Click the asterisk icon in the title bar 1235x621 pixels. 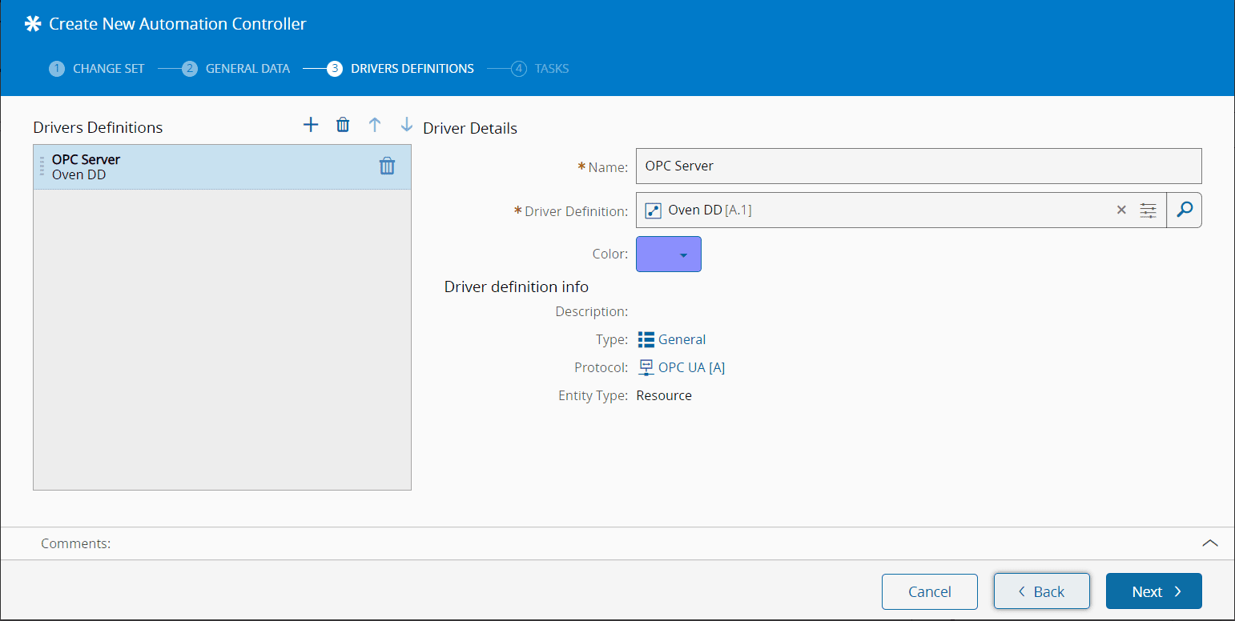33,24
